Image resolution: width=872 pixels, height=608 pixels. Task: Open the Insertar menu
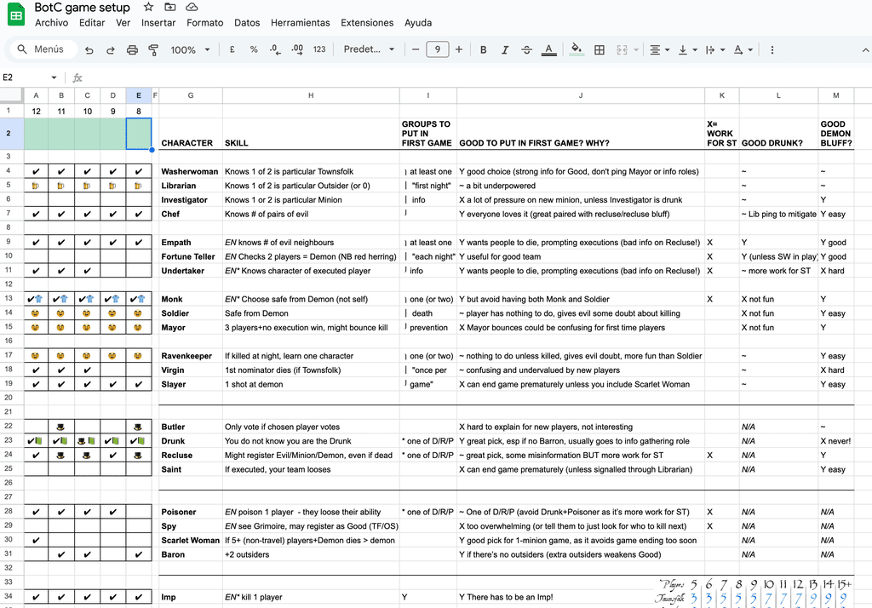(x=158, y=23)
